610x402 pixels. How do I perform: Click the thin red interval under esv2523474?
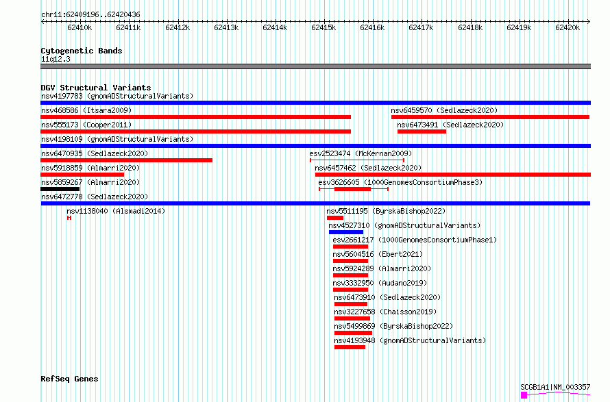point(357,160)
